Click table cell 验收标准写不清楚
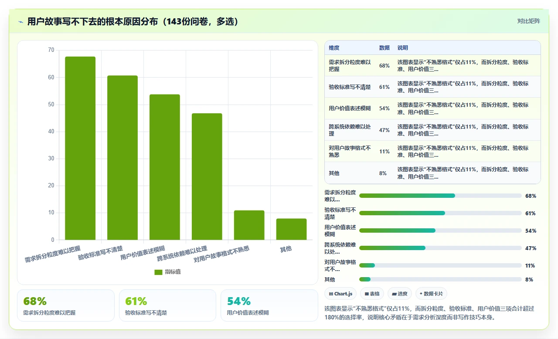The image size is (558, 339). (x=350, y=87)
